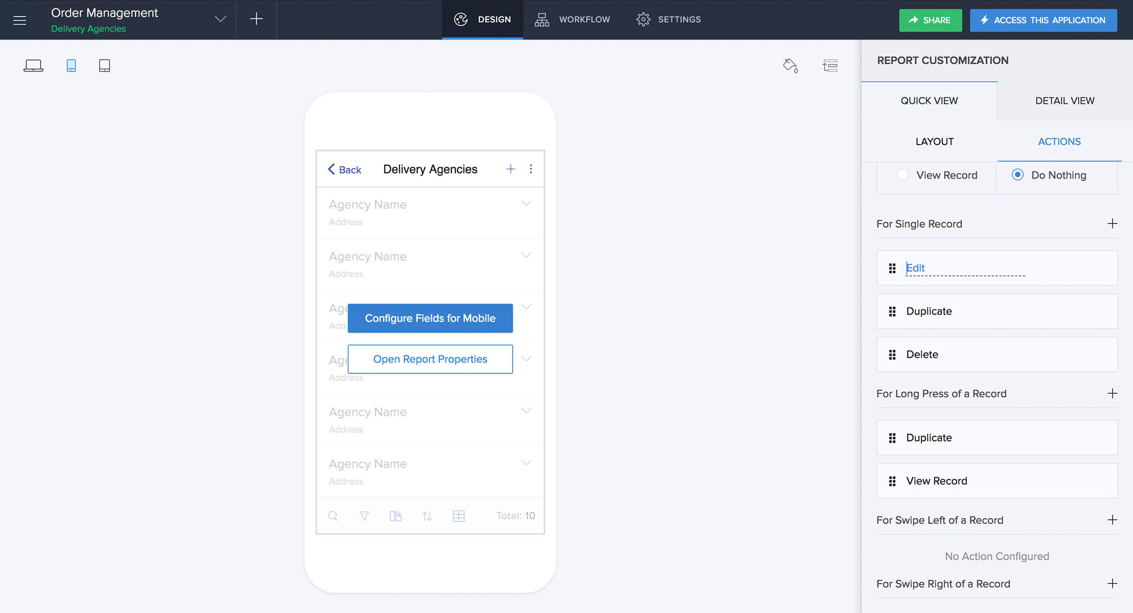
Task: Click the No Action Configured text
Action: click(x=997, y=556)
